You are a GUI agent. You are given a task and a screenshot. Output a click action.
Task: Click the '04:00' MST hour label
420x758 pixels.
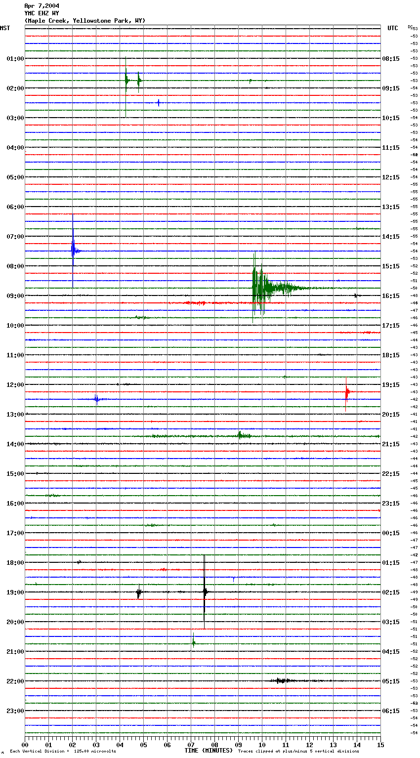pyautogui.click(x=15, y=148)
